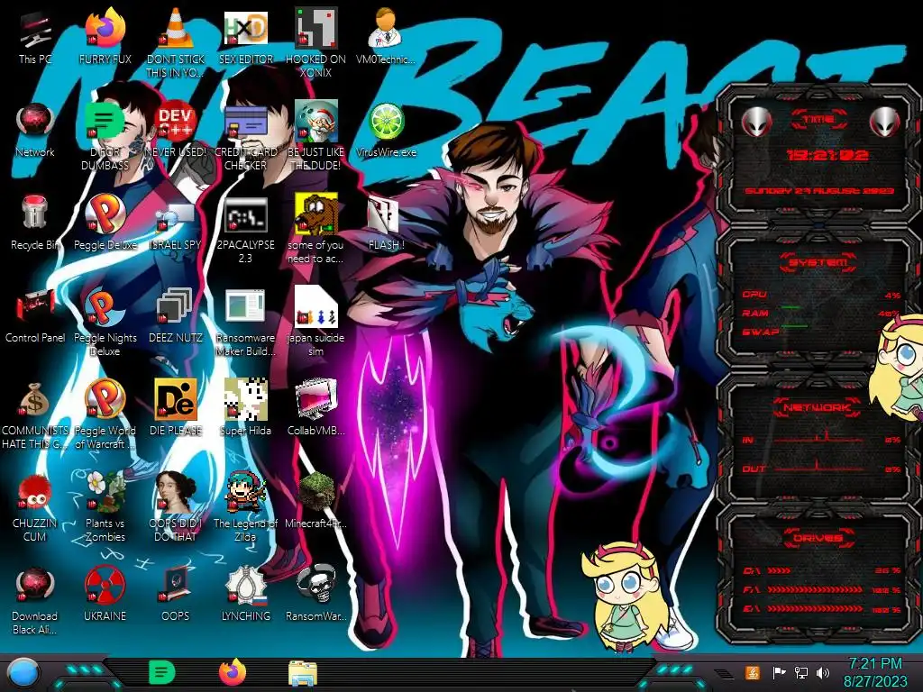
Task: Click the Start orb button
Action: (23, 673)
